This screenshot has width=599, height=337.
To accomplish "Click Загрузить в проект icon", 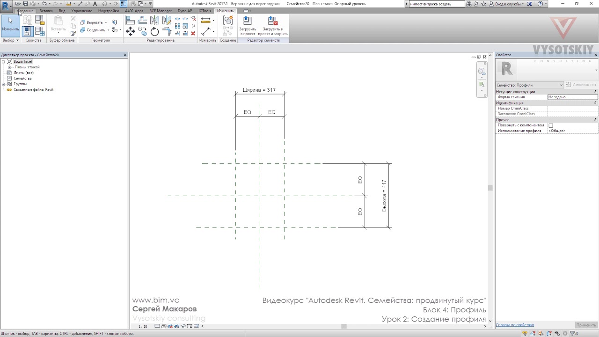I will pyautogui.click(x=248, y=26).
